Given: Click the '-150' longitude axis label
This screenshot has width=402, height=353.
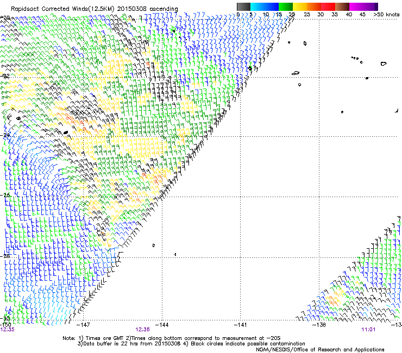Looking at the screenshot, I should 5,325.
